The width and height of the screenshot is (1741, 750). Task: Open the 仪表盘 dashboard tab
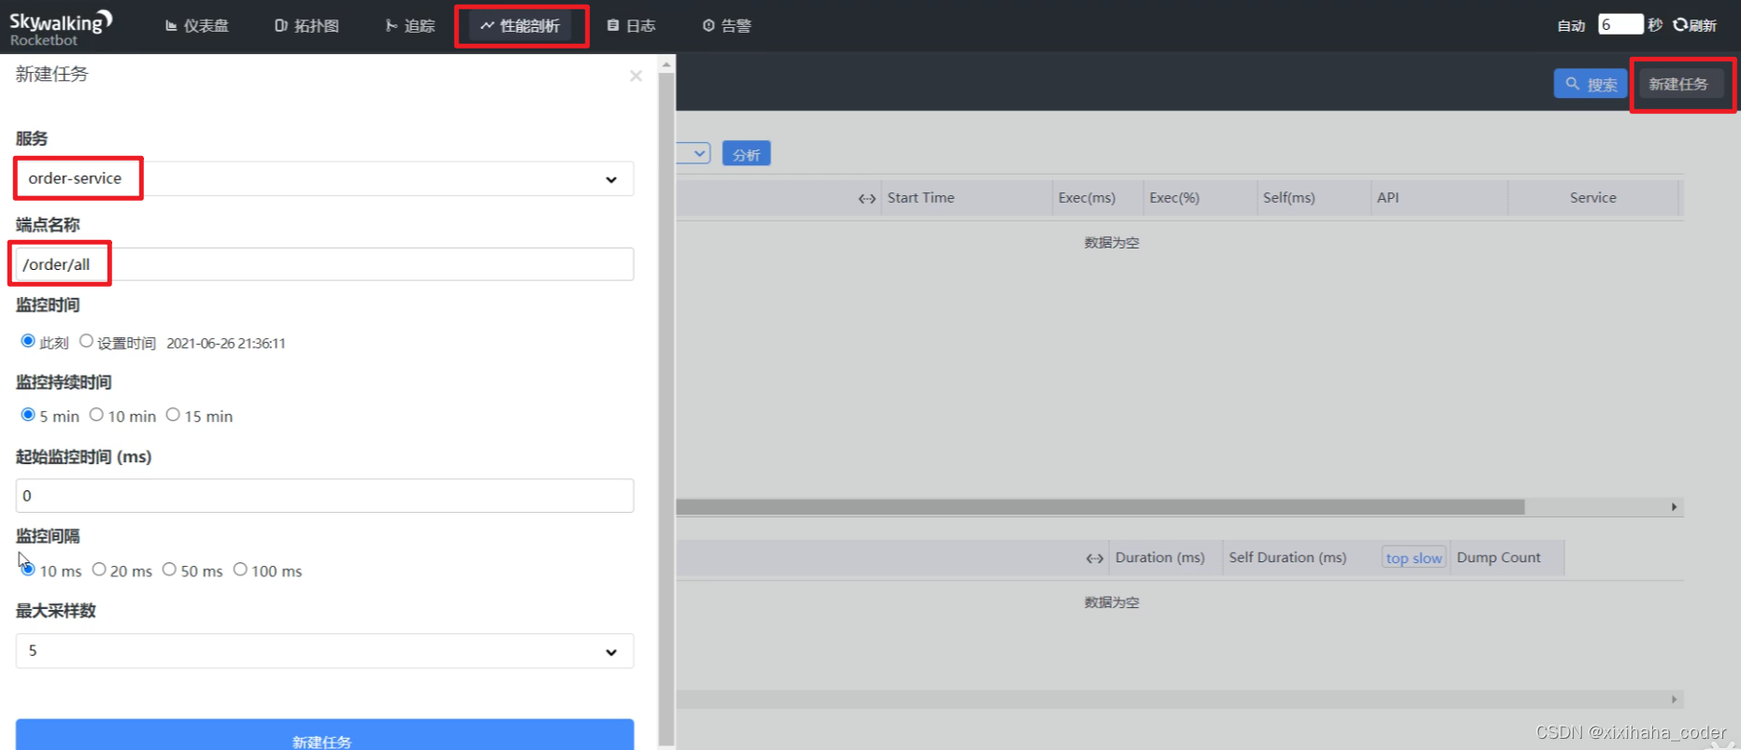click(197, 26)
